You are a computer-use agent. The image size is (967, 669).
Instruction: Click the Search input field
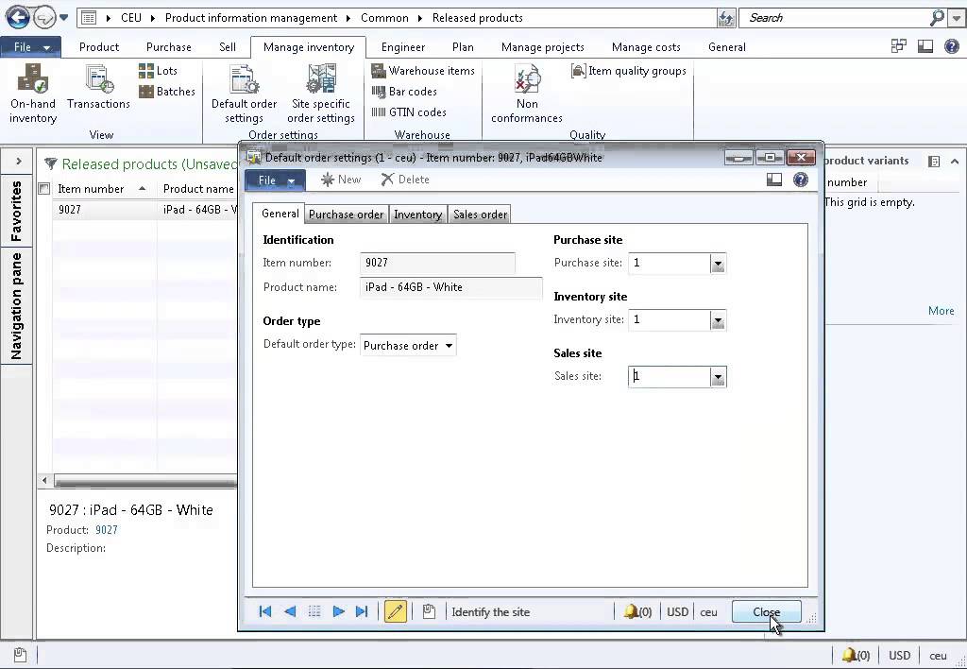834,18
